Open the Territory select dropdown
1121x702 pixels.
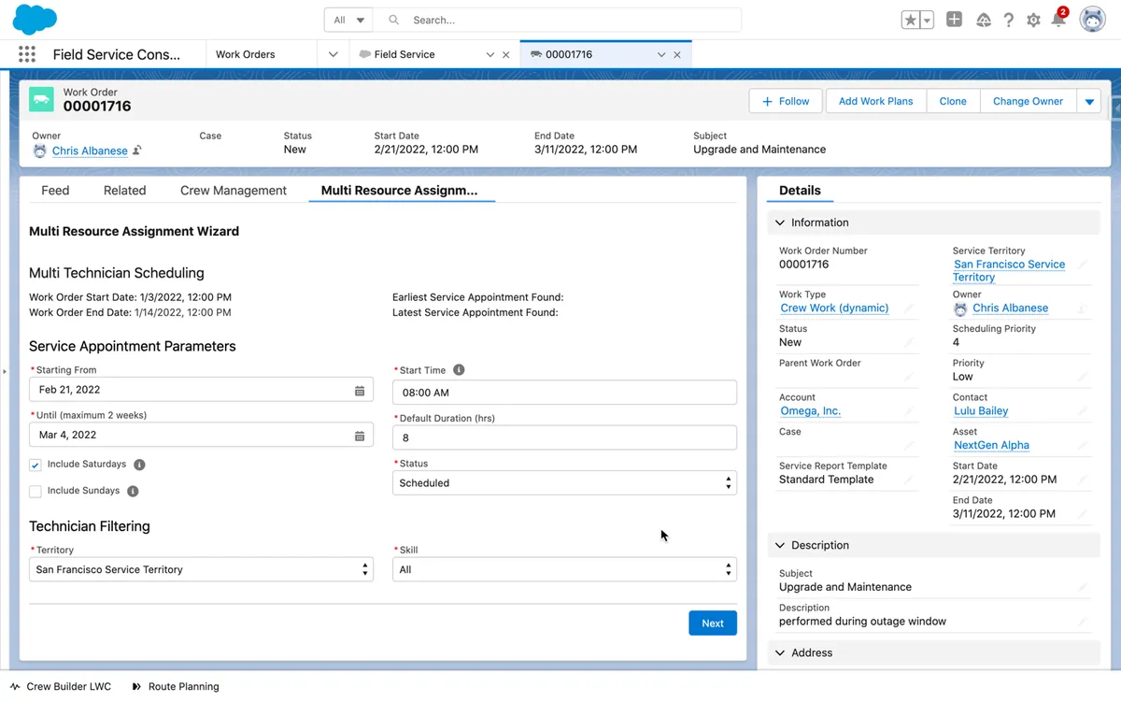[x=201, y=569]
